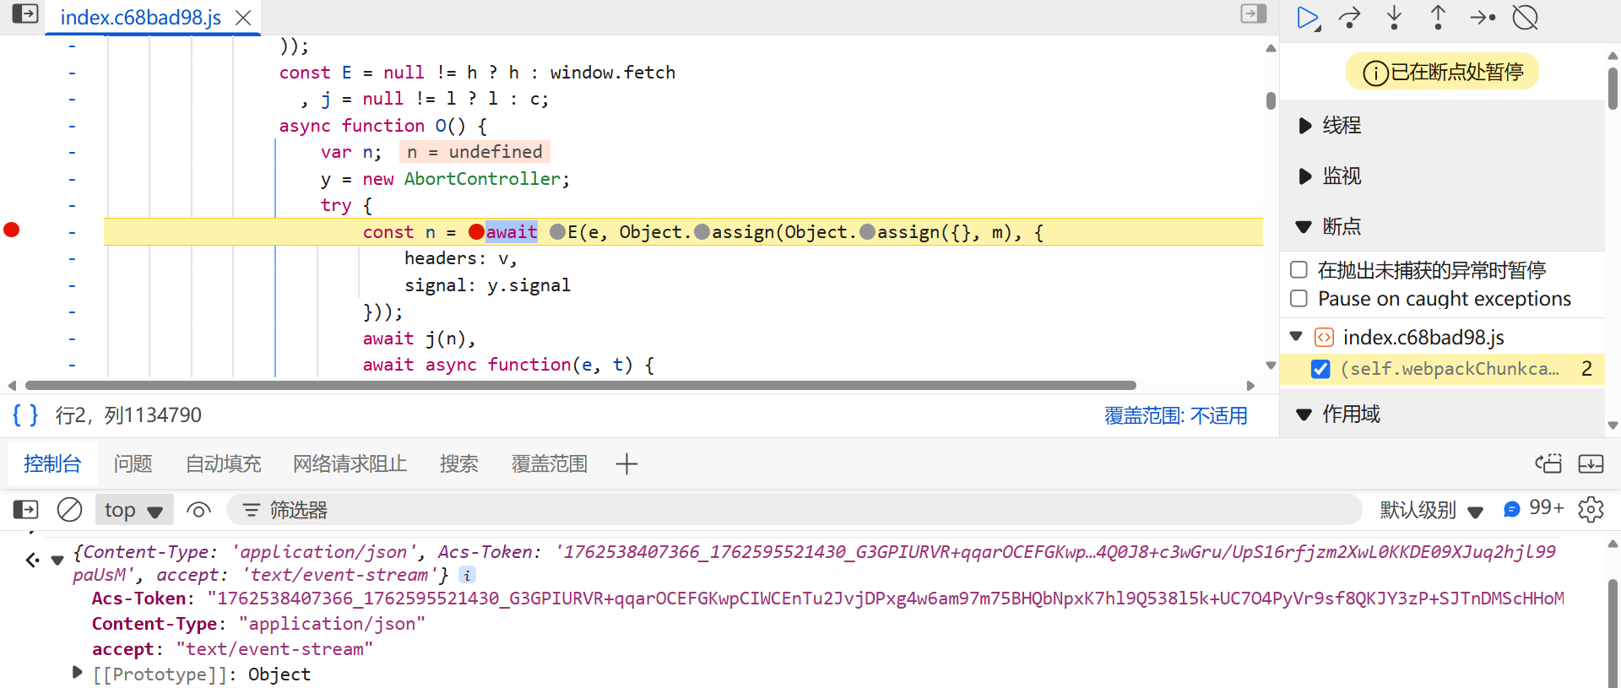Click the 覆盖范围: 不适用 link
The width and height of the screenshot is (1621, 688).
(x=1175, y=415)
